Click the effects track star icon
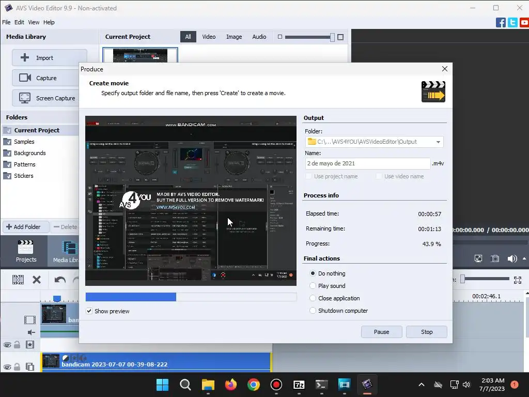 [29, 345]
